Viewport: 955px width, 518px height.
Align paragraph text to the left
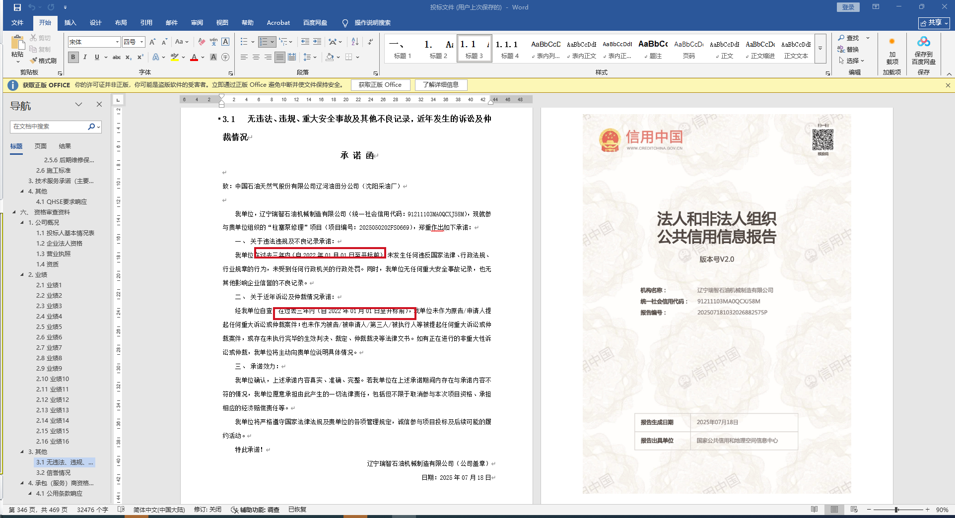click(x=244, y=57)
